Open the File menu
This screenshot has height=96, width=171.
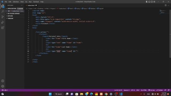click(x=6, y=2)
